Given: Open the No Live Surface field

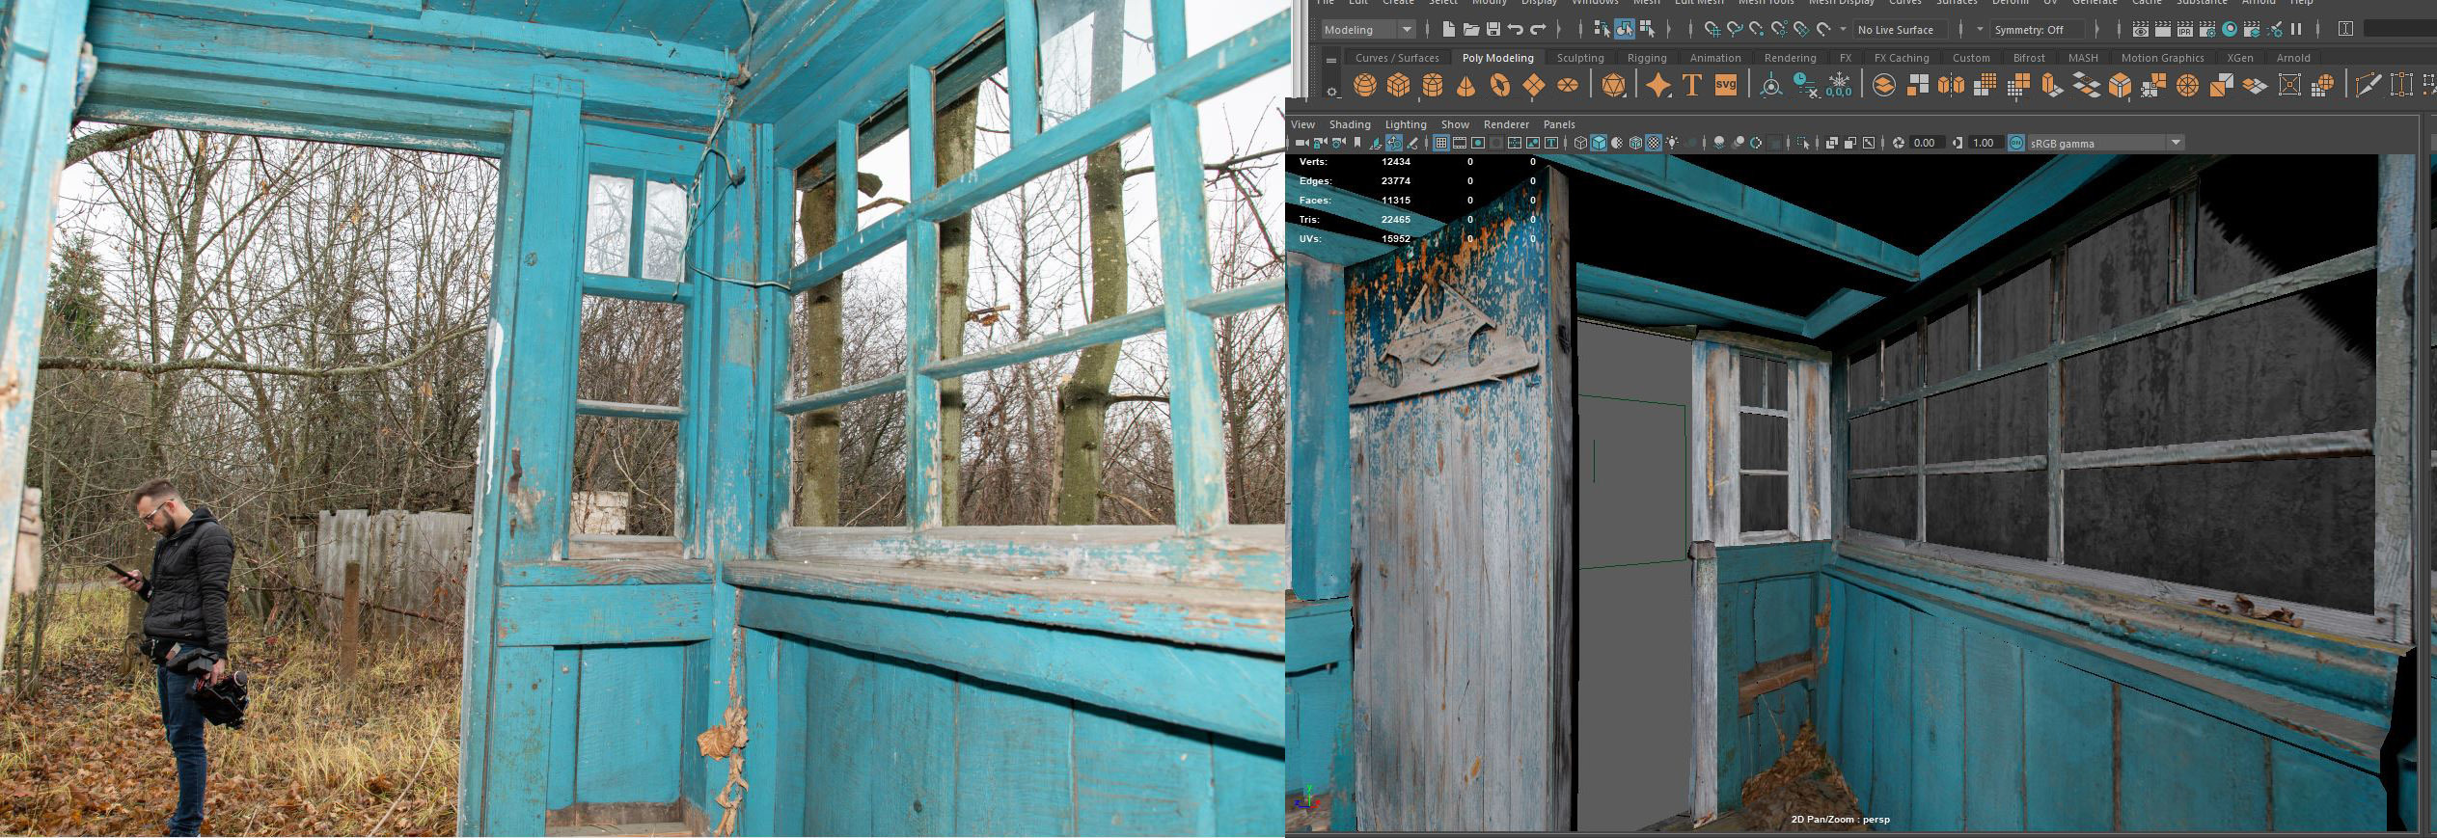Looking at the screenshot, I should point(1899,30).
